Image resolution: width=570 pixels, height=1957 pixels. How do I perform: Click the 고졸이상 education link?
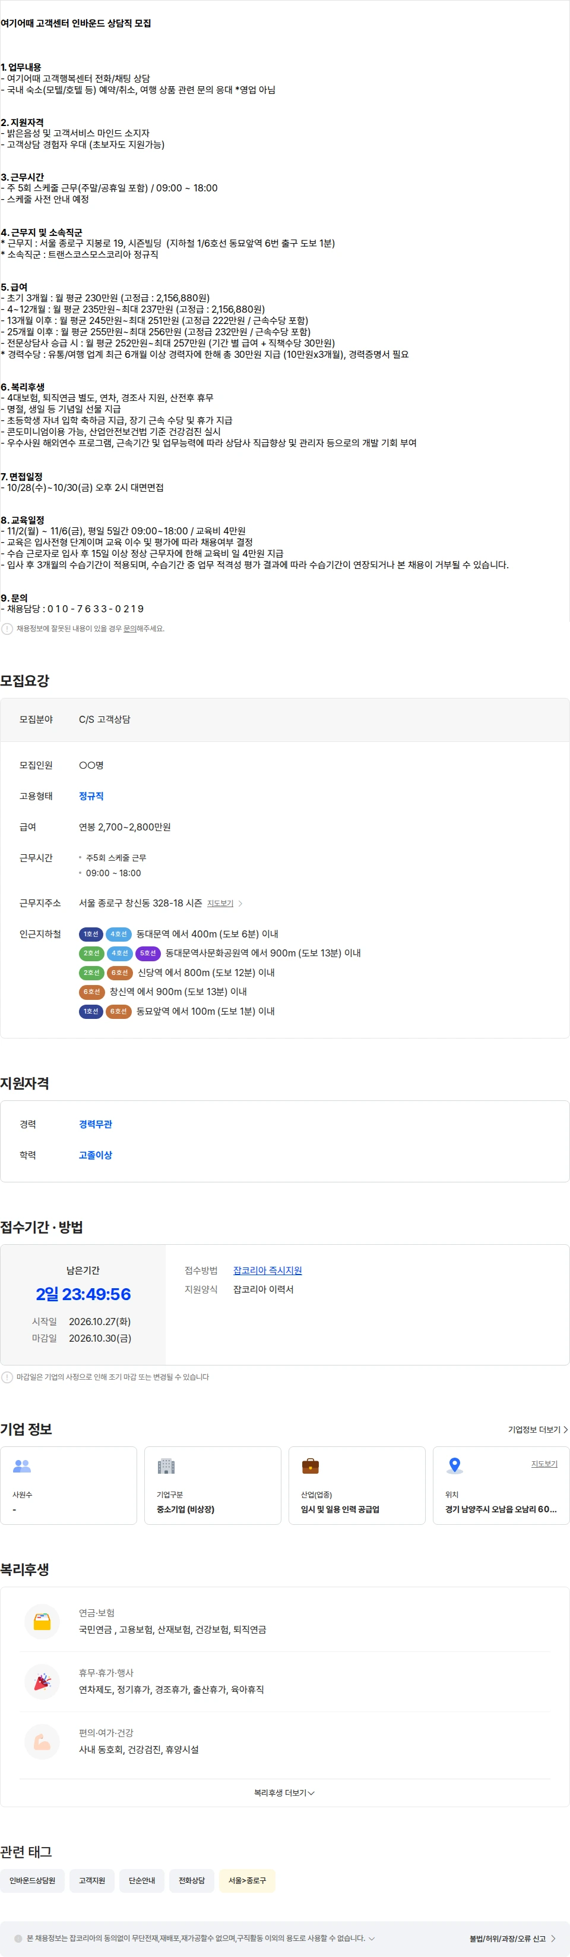96,1154
